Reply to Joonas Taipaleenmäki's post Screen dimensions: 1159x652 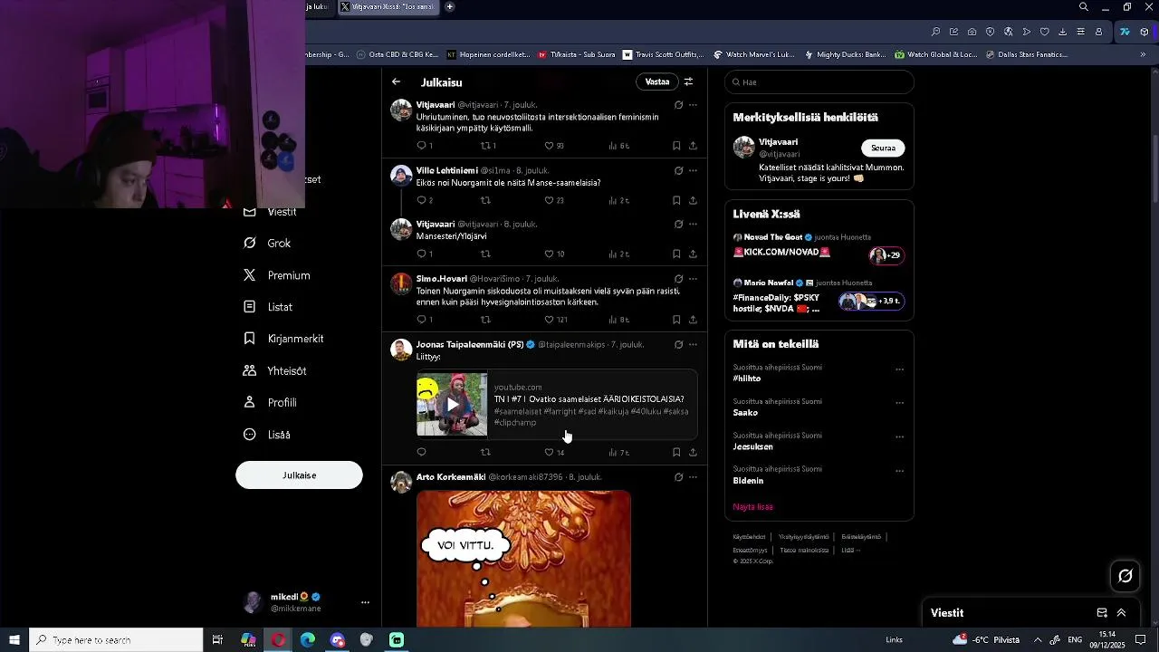pyautogui.click(x=421, y=452)
